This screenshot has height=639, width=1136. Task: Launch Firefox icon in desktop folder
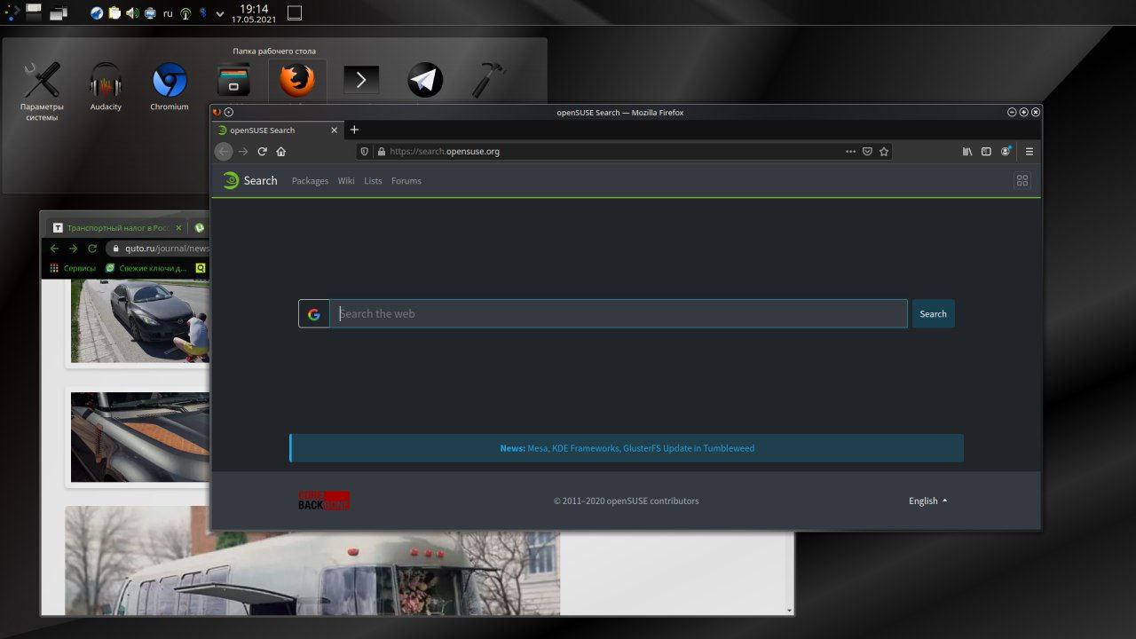(x=297, y=81)
